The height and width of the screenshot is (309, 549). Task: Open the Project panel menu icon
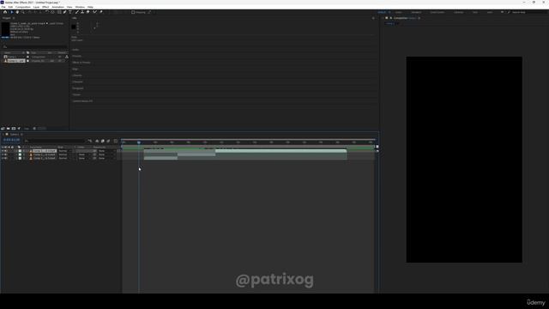(14, 18)
